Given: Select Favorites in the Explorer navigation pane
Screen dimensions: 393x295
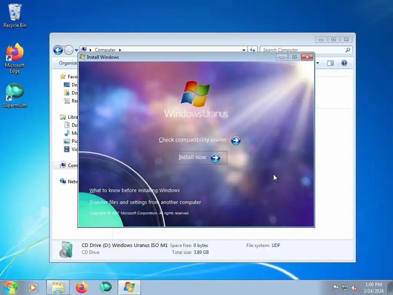Looking at the screenshot, I should click(x=69, y=76).
